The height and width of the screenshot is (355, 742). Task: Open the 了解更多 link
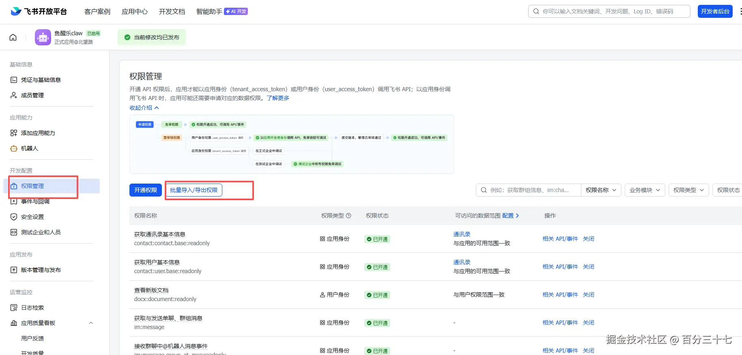point(278,98)
